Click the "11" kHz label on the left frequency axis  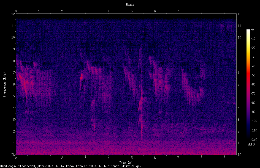click(13, 26)
